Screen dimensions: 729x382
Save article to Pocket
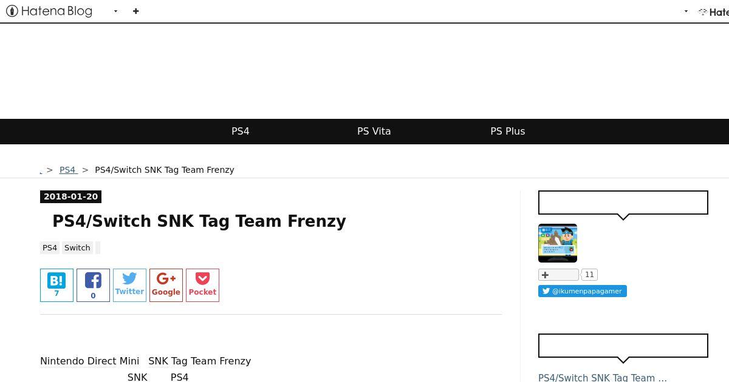pyautogui.click(x=202, y=285)
